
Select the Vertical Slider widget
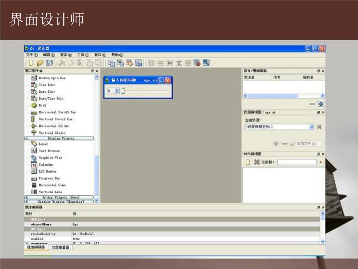[x=48, y=133]
